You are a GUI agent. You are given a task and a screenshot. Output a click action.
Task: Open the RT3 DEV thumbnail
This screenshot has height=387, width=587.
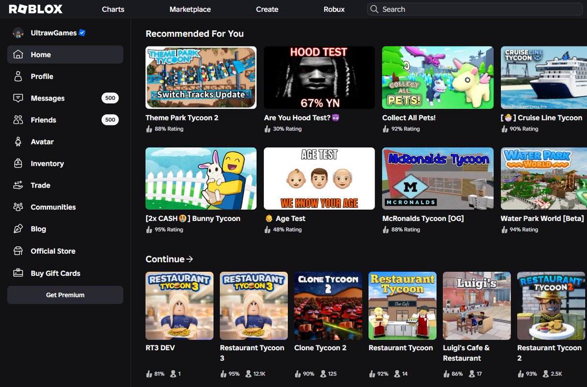(179, 306)
